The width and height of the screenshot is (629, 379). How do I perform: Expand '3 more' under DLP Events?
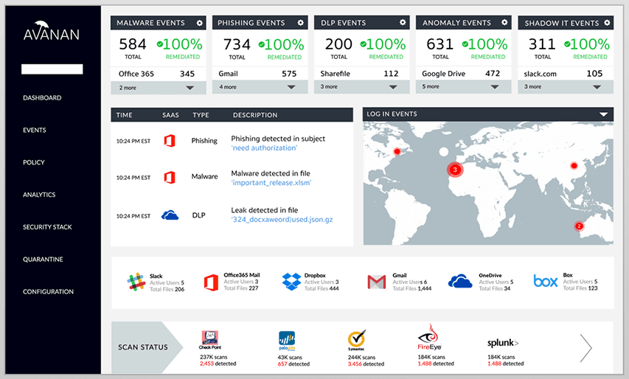point(362,86)
